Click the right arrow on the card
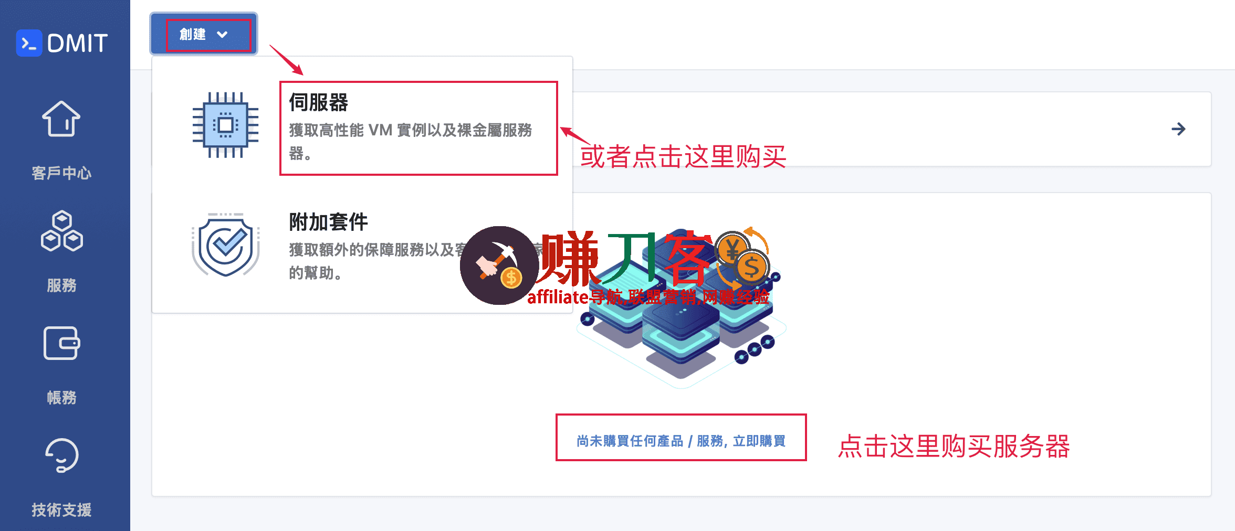Screen dimensions: 1235x531 pos(1178,129)
